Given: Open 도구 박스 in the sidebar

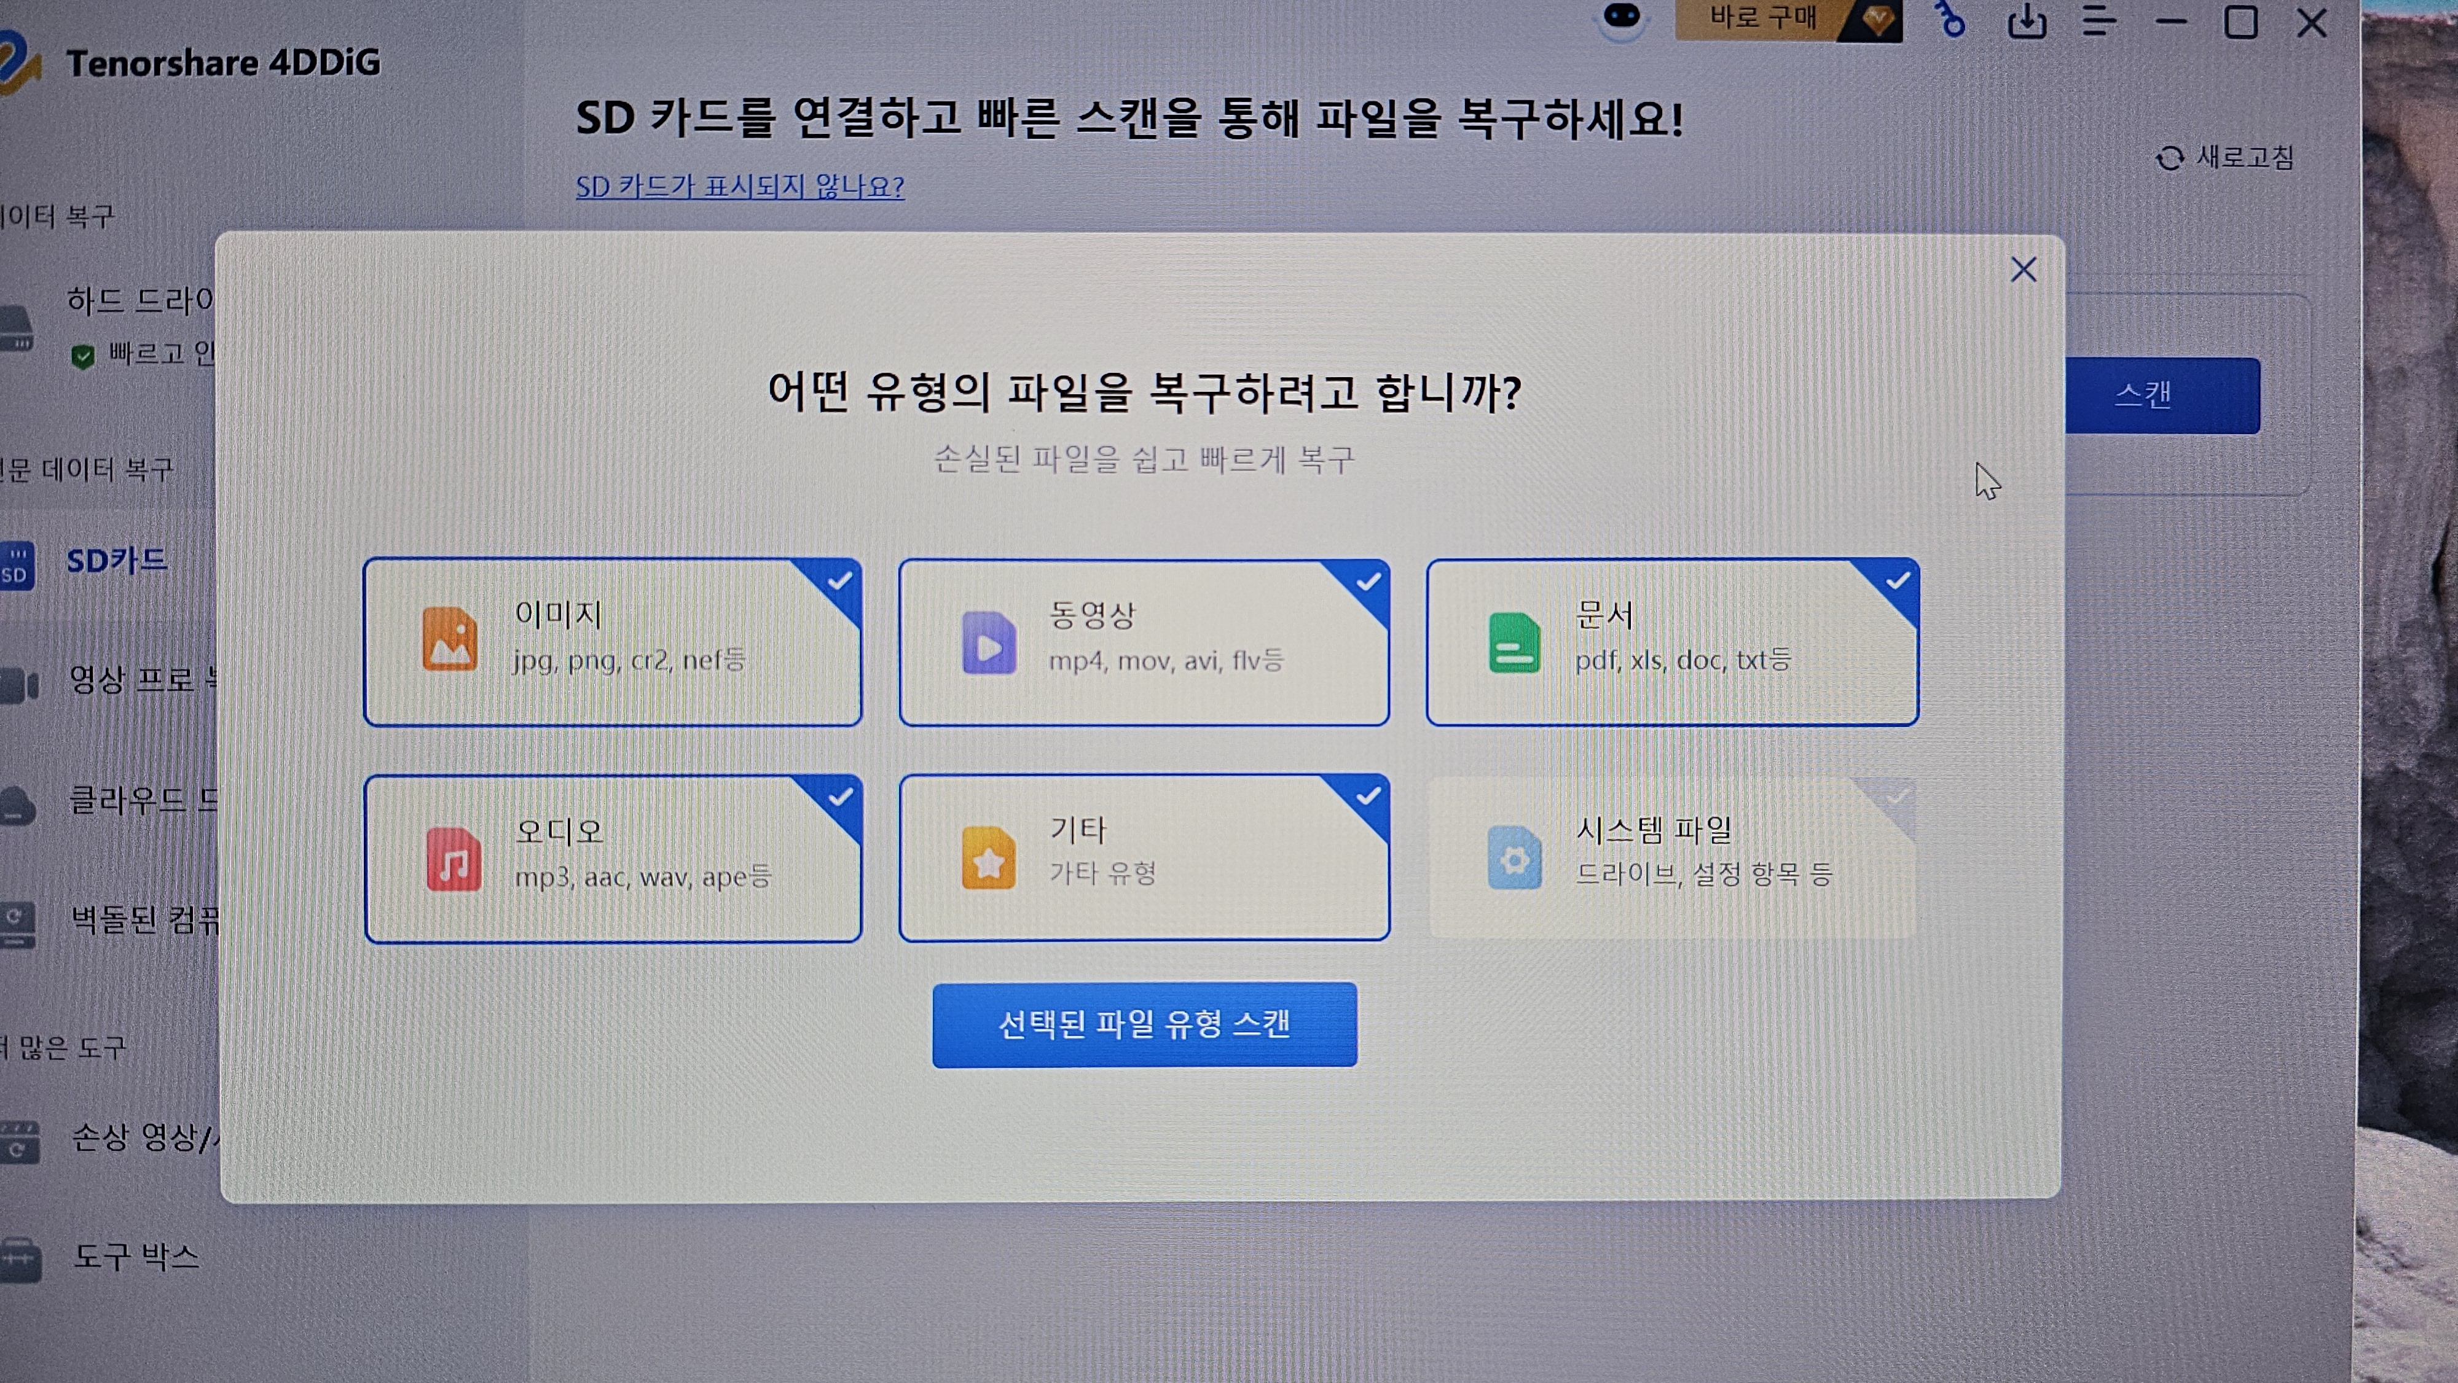Looking at the screenshot, I should 135,1256.
